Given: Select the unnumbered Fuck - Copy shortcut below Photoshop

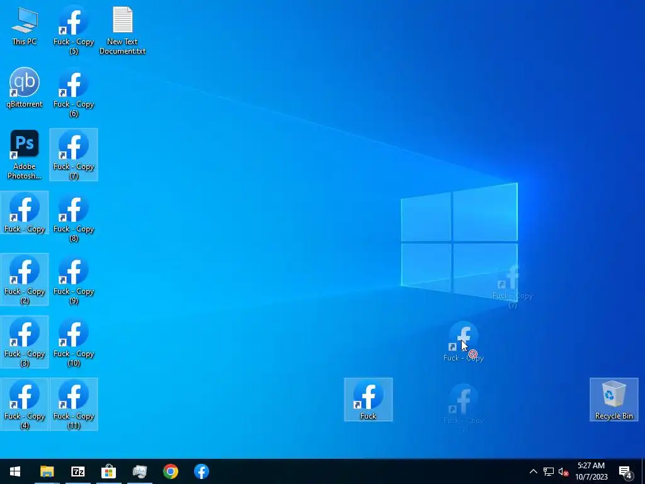Looking at the screenshot, I should click(25, 213).
